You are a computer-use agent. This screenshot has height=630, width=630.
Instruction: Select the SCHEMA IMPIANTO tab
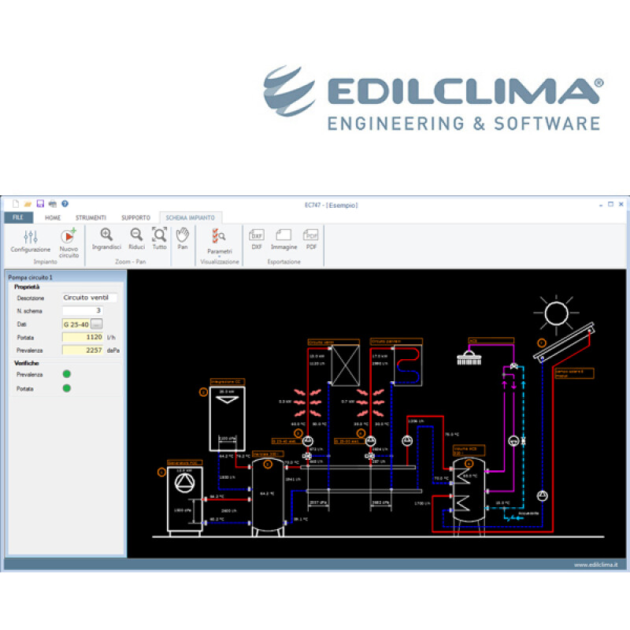click(x=191, y=218)
